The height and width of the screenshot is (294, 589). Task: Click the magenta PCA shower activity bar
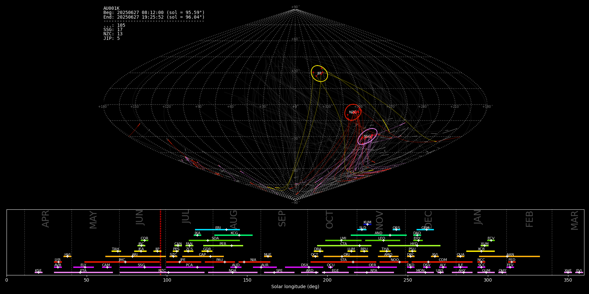point(190,267)
